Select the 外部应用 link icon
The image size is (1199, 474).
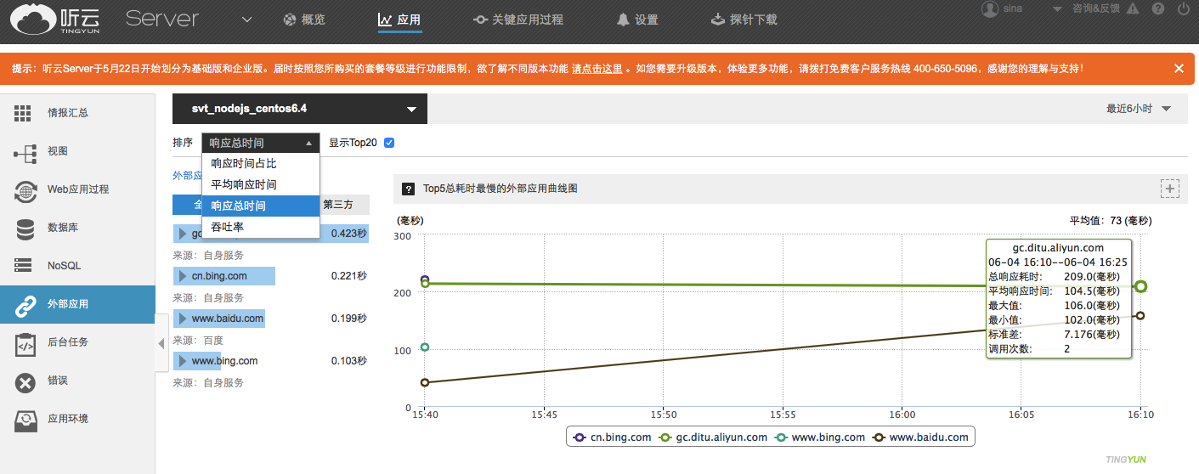(24, 305)
